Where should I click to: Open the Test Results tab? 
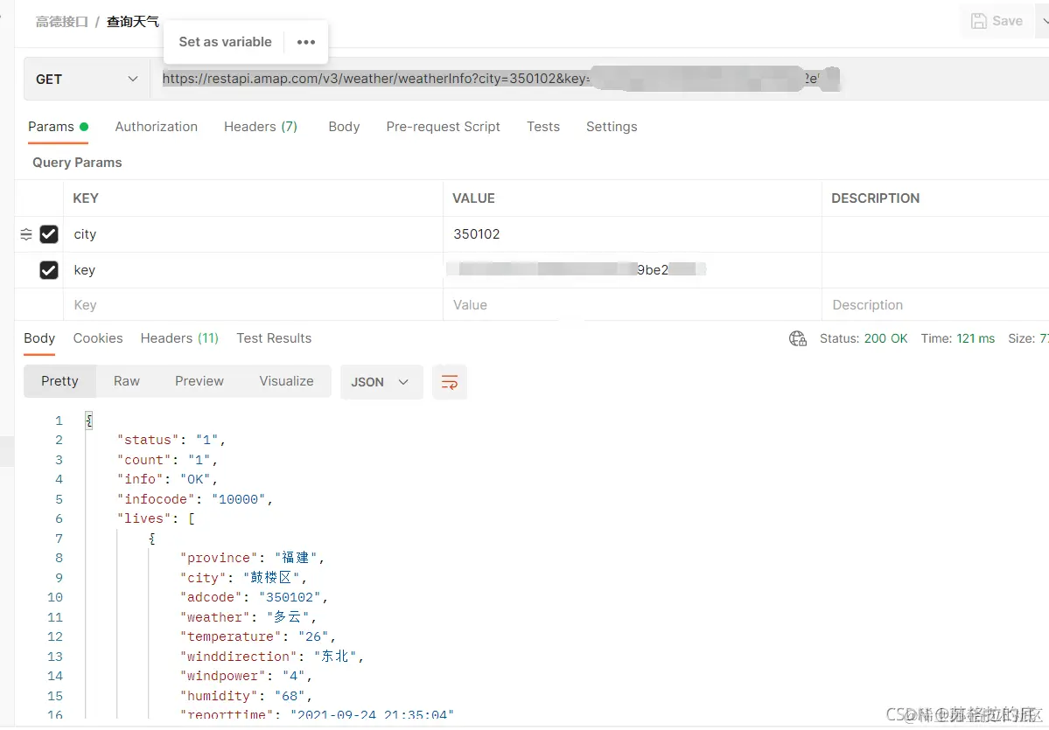pos(274,338)
